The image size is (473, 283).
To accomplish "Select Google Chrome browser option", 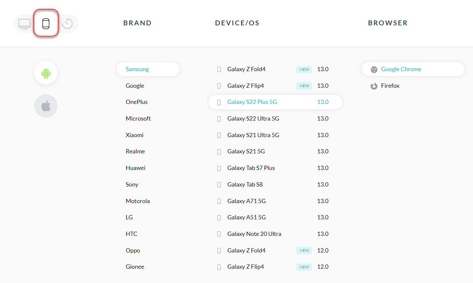I will click(401, 69).
